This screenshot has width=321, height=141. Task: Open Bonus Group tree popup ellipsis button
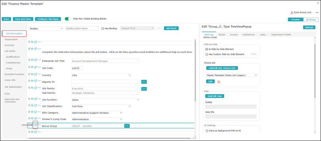[127, 126]
